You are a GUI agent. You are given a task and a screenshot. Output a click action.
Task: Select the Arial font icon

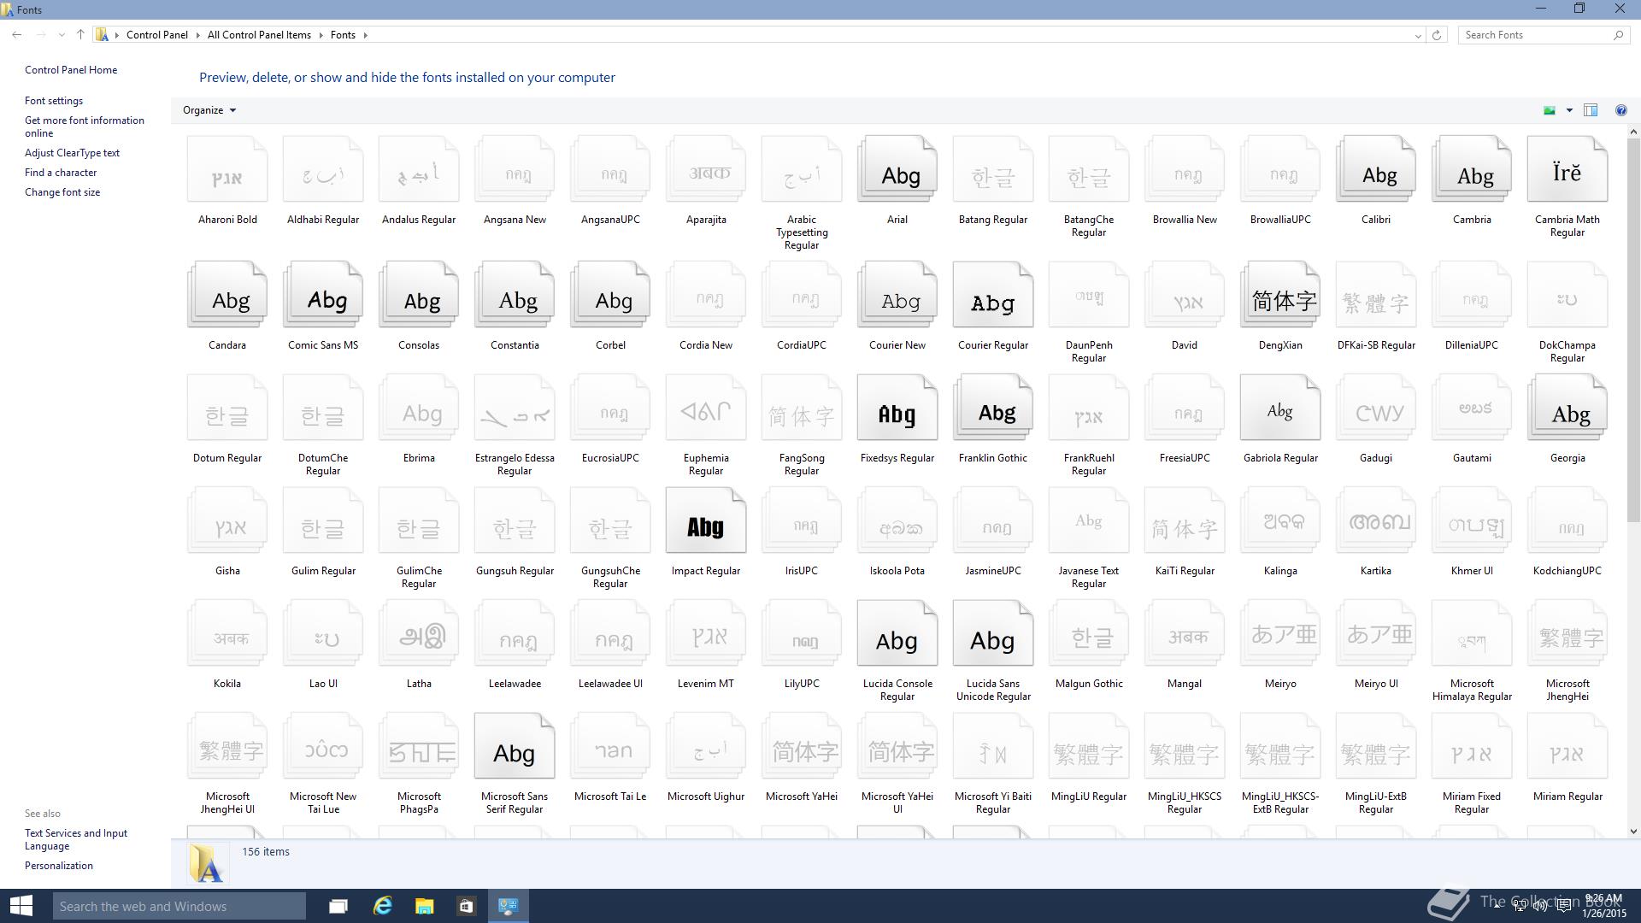[897, 169]
